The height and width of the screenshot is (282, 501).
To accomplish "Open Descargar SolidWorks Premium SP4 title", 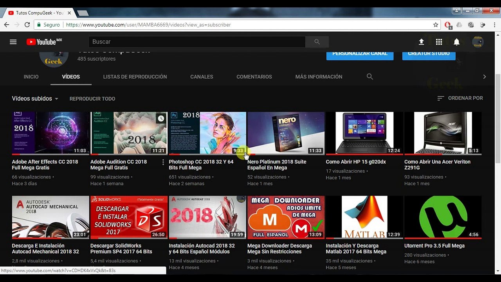I will point(121,249).
